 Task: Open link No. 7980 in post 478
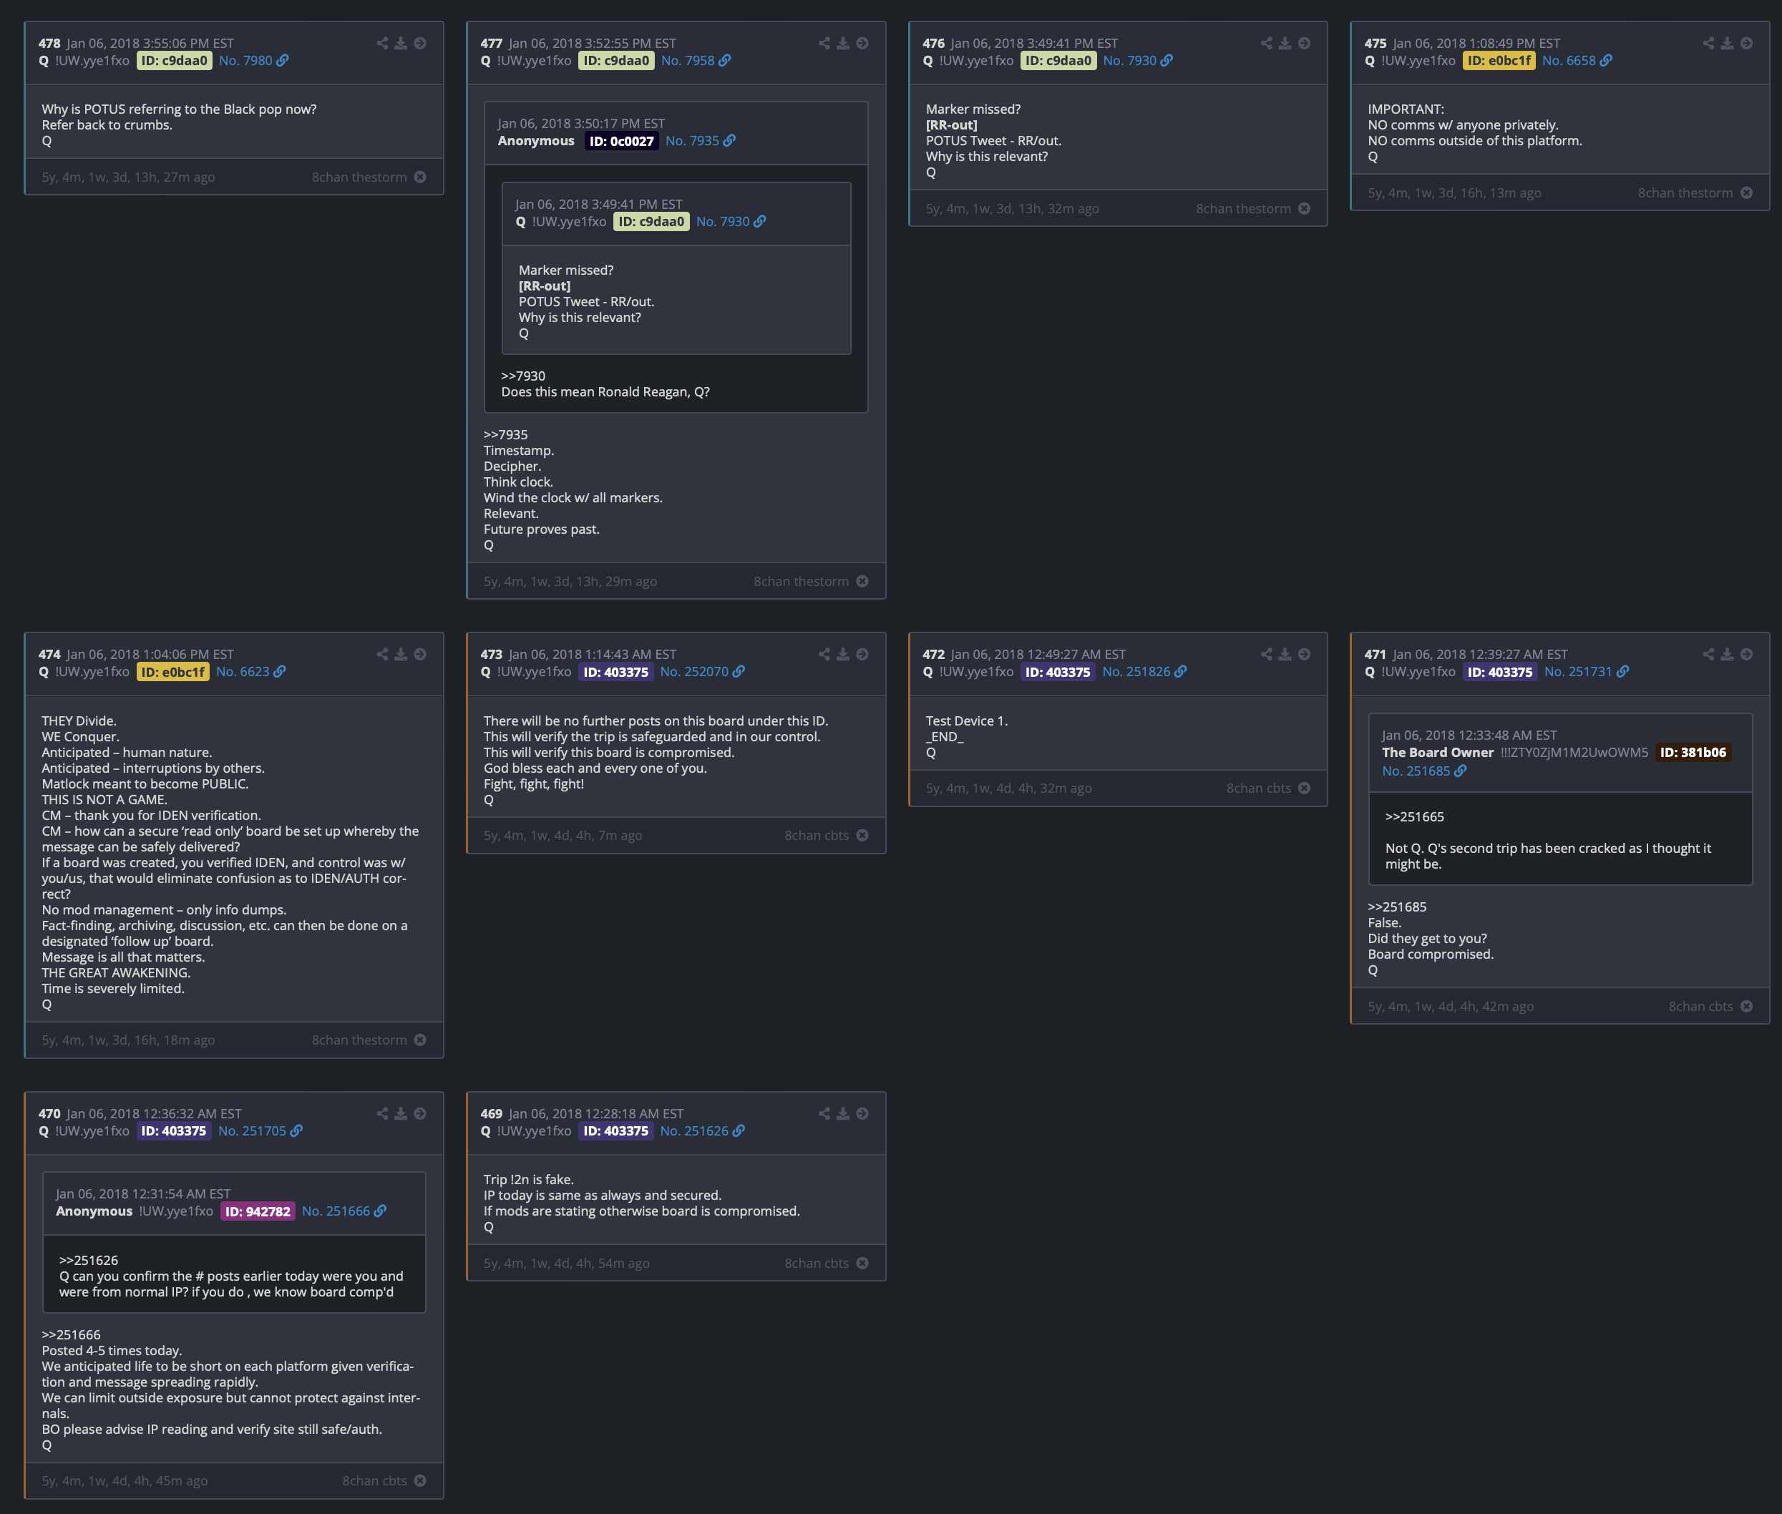[253, 61]
